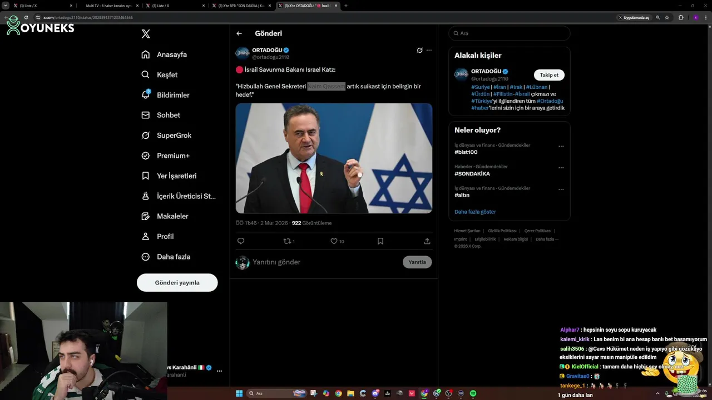Open Çerez Politikası footer link
Screen dimensions: 712x400
538,231
